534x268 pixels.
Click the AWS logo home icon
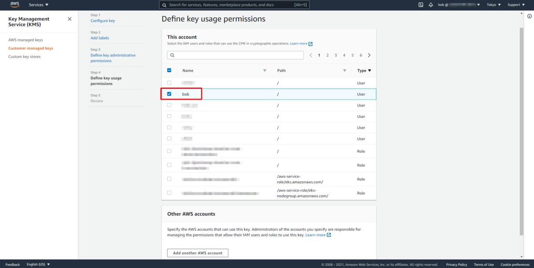(15, 4)
